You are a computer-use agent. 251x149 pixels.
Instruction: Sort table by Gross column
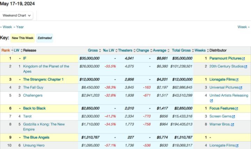pyautogui.click(x=94, y=50)
